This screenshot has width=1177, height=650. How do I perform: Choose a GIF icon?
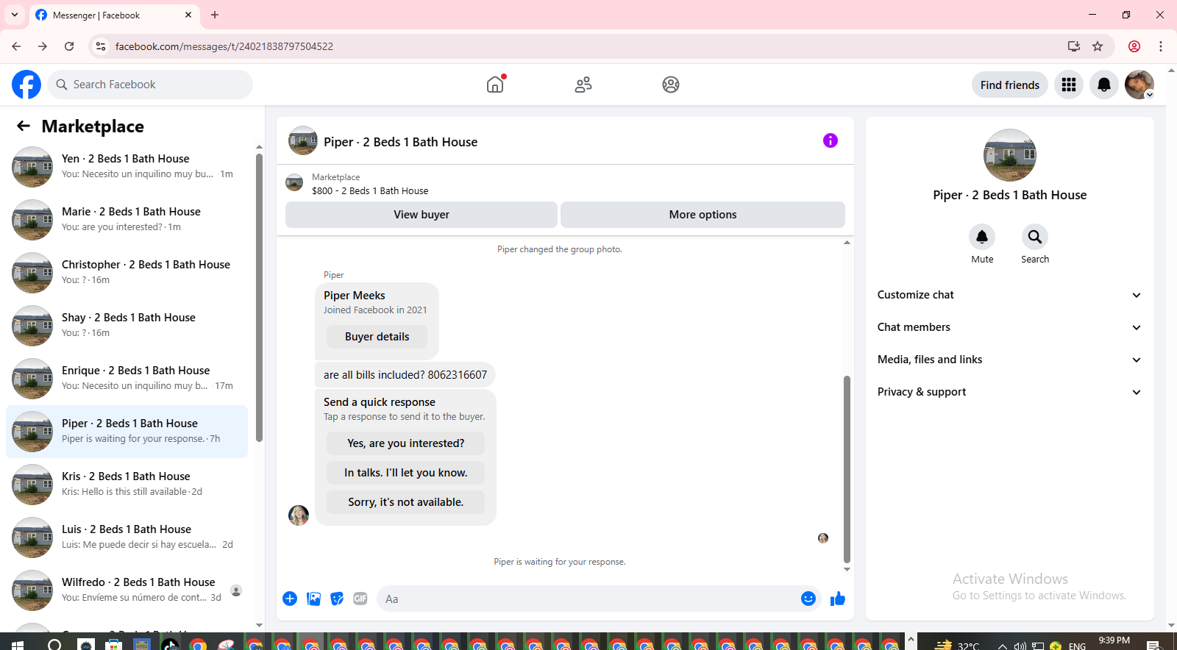point(360,599)
